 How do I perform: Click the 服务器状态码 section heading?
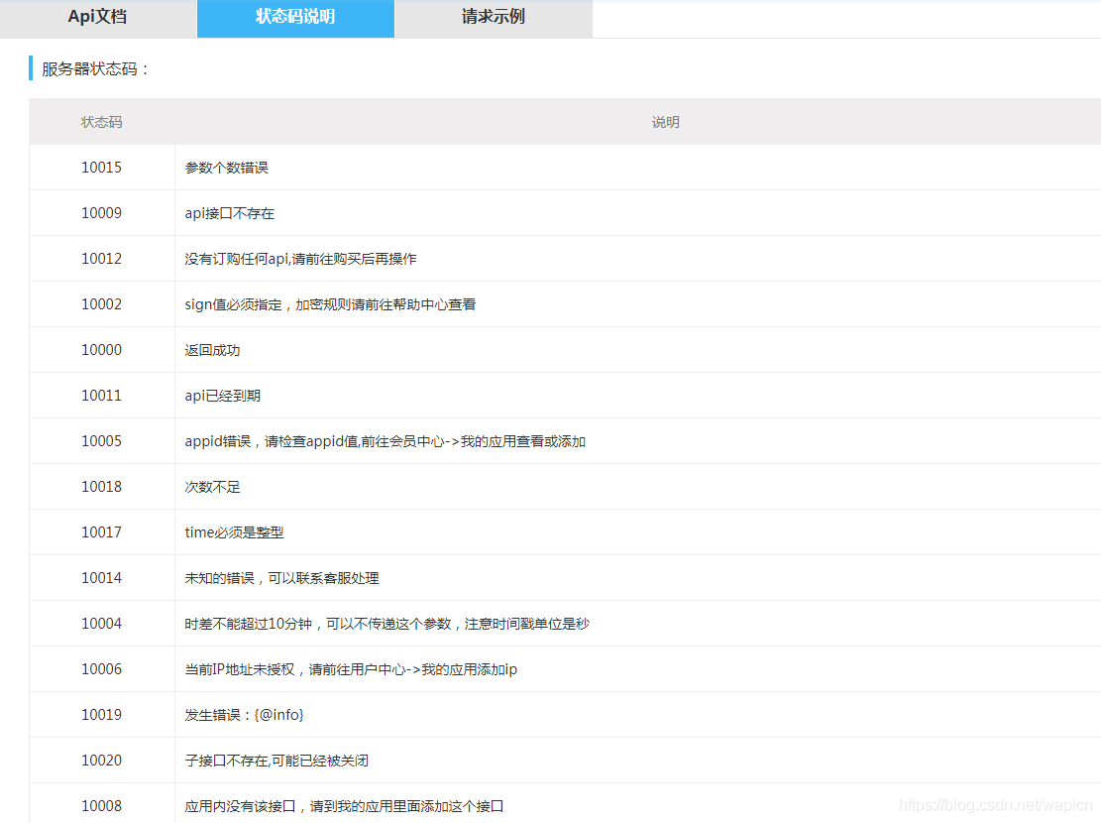tap(95, 68)
